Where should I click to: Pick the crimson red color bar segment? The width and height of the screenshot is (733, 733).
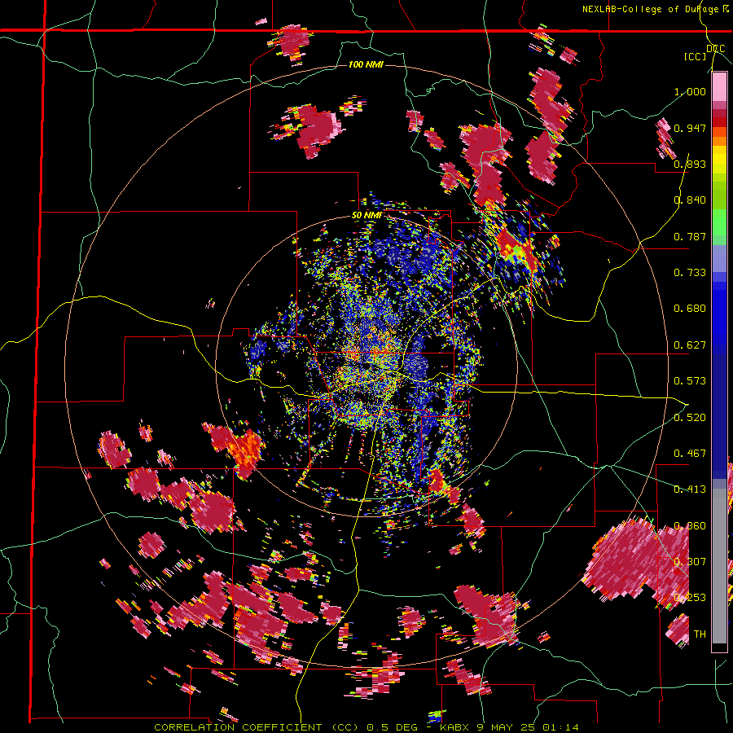point(719,113)
